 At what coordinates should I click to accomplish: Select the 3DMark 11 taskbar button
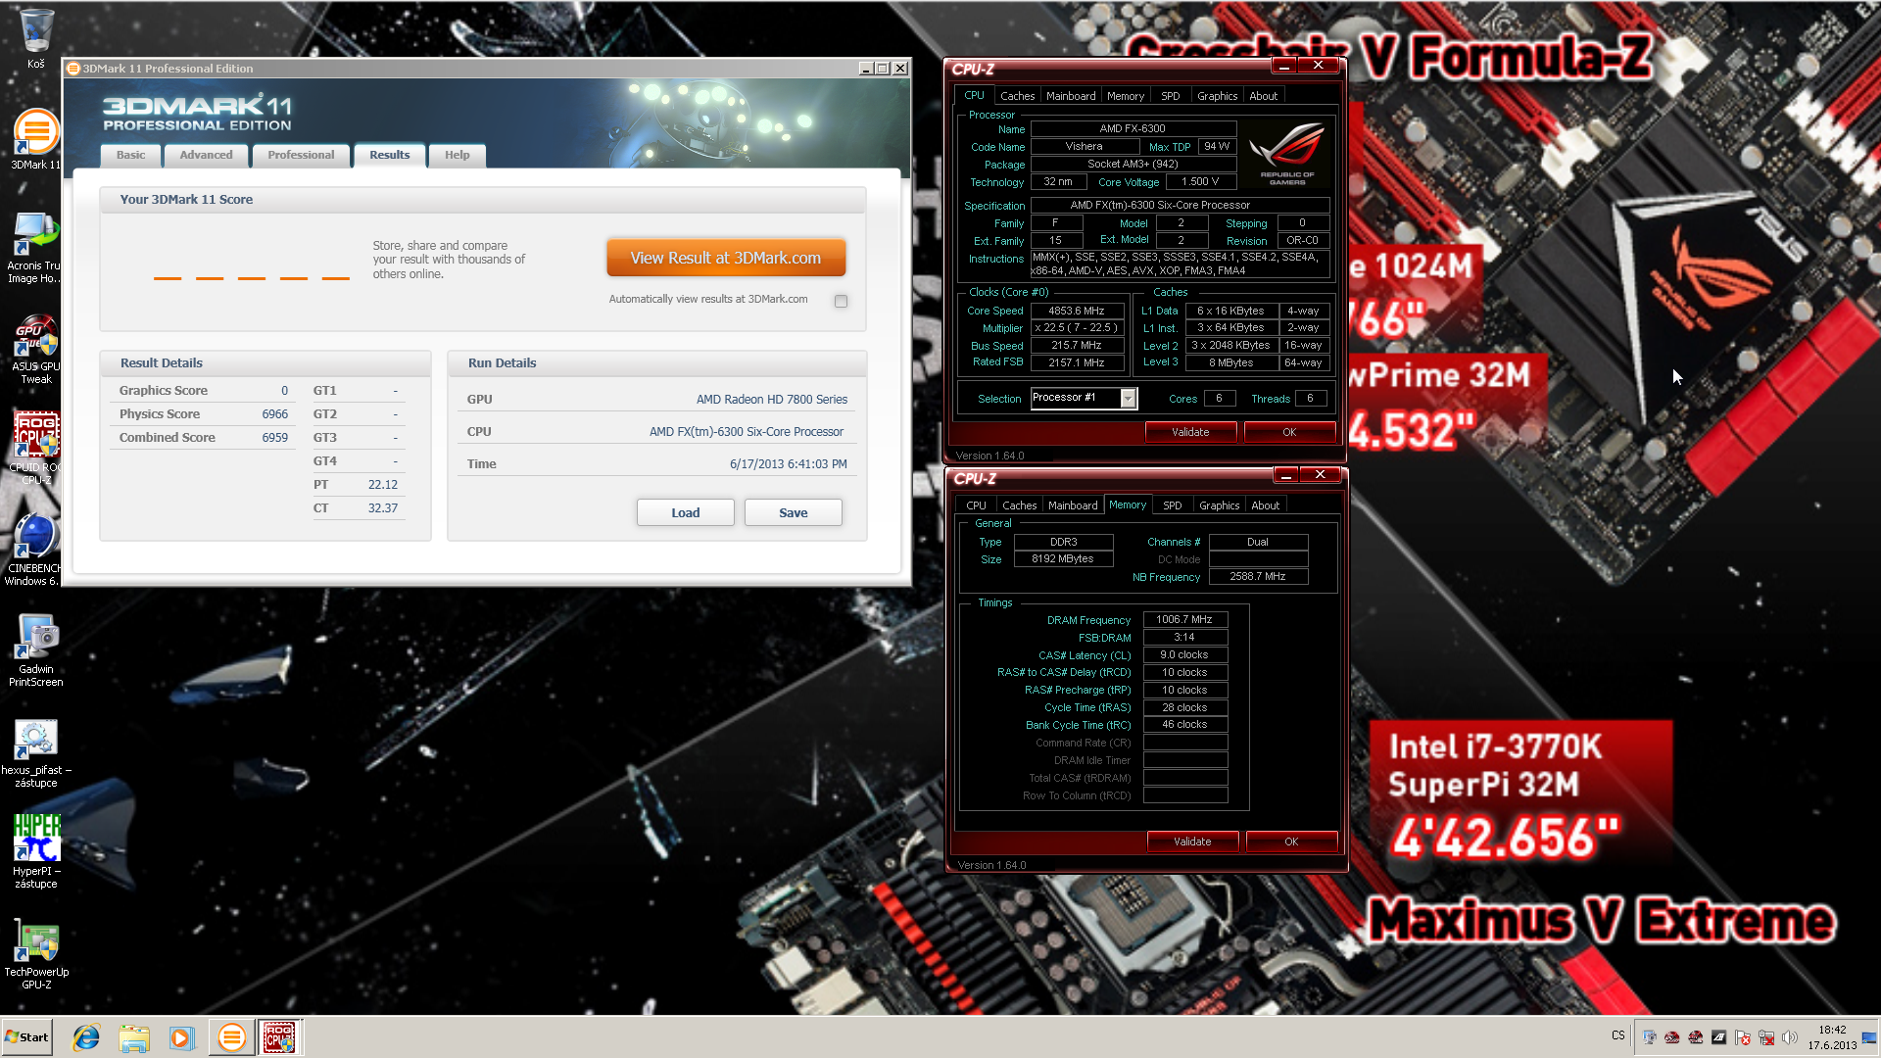click(231, 1037)
